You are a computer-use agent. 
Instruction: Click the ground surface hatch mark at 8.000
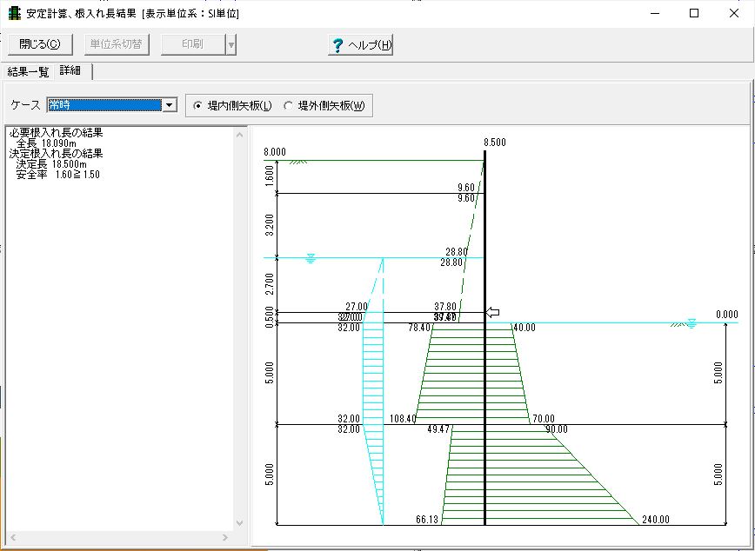[298, 163]
